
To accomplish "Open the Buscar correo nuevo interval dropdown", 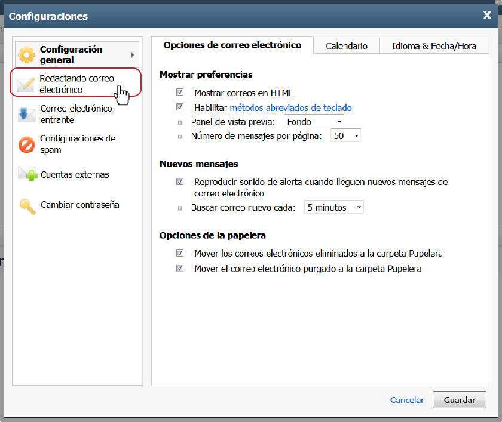I will tap(334, 207).
